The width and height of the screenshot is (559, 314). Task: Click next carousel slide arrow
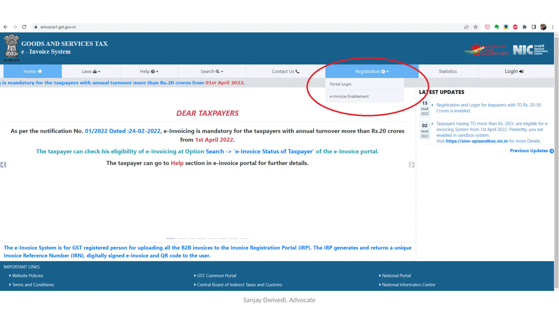tap(412, 165)
